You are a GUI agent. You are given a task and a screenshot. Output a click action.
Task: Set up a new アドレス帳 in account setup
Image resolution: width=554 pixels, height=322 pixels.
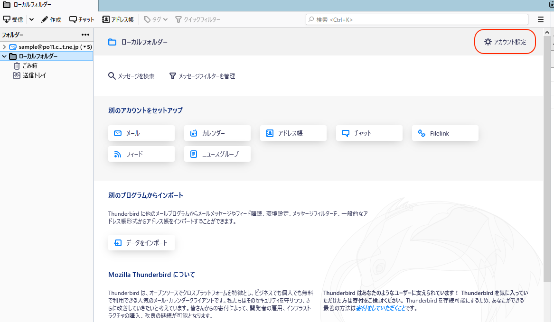293,133
